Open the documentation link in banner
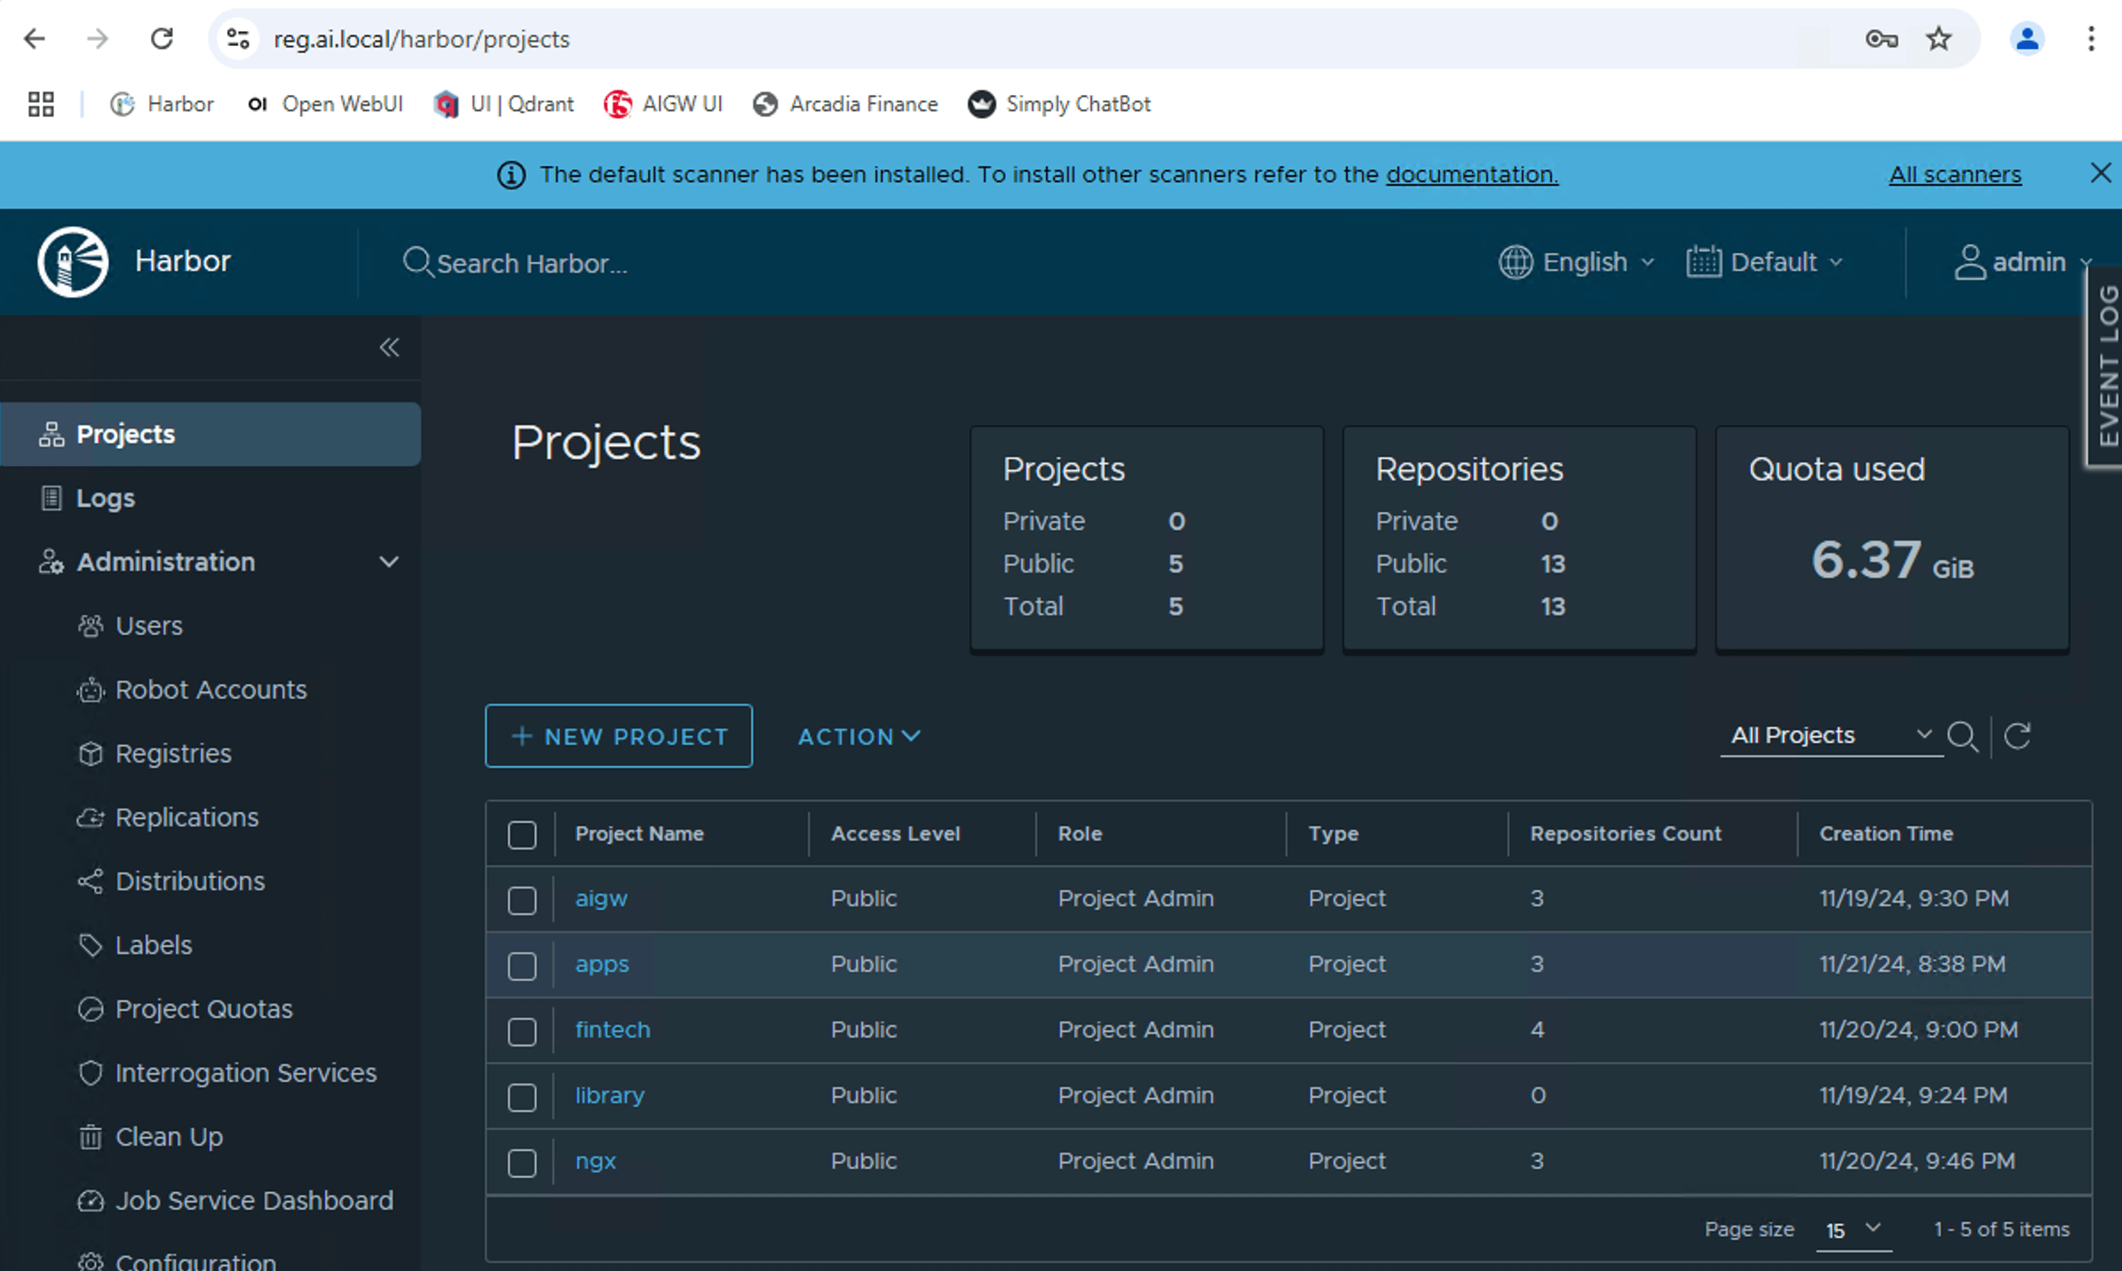 1471,175
